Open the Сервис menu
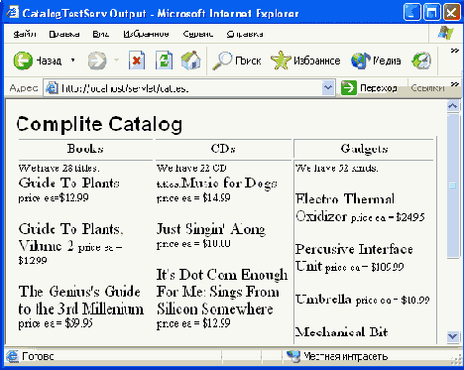This screenshot has width=464, height=370. pos(198,34)
